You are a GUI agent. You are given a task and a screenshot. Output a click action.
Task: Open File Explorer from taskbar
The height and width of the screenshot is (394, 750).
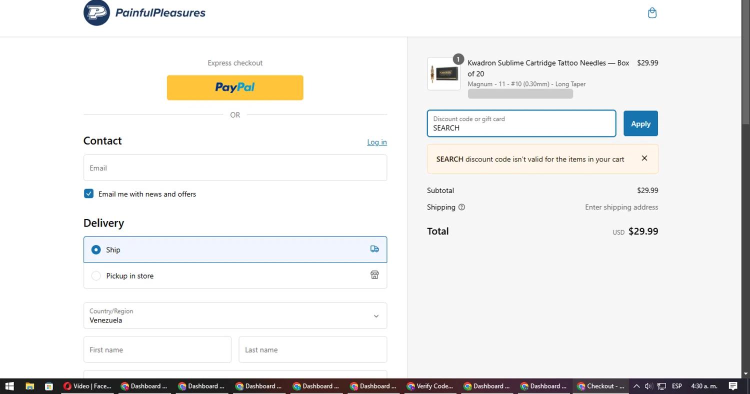click(x=29, y=386)
